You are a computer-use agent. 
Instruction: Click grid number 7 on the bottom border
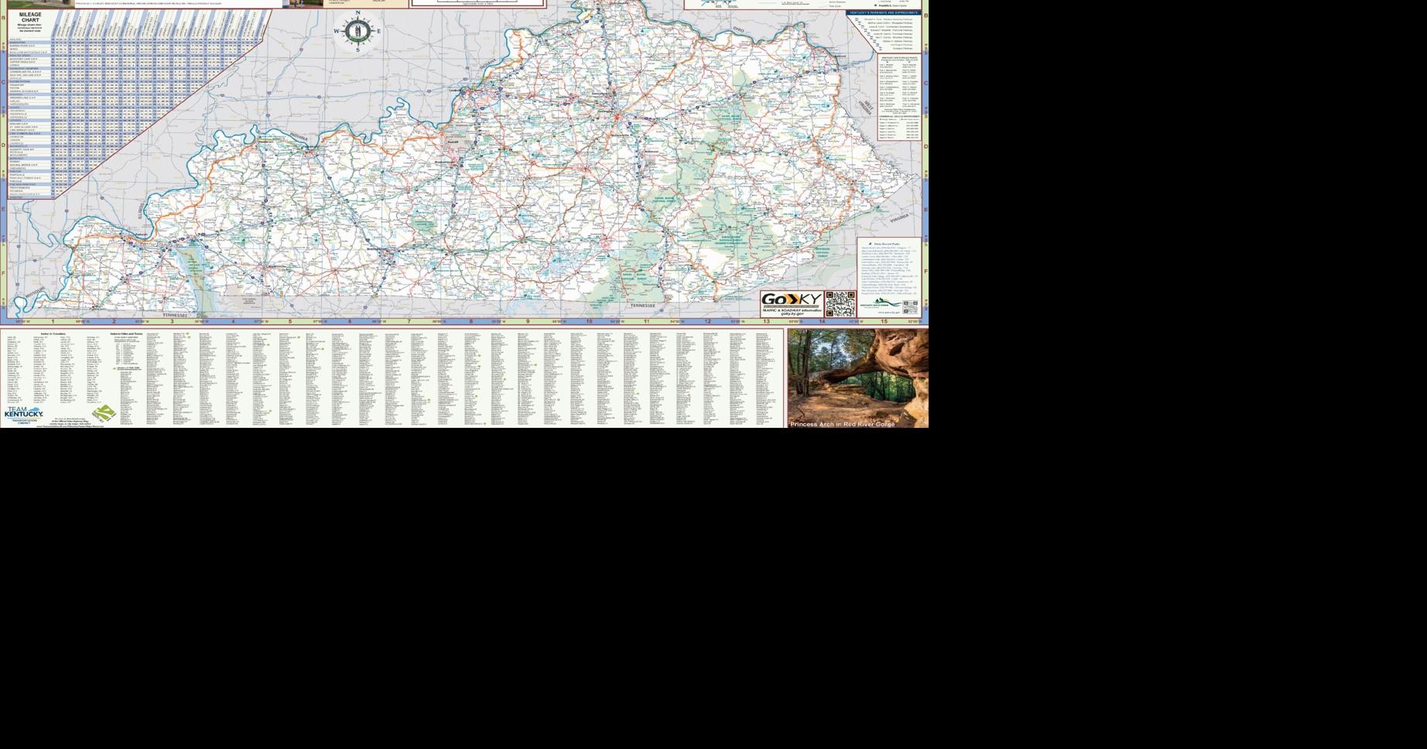[x=409, y=321]
